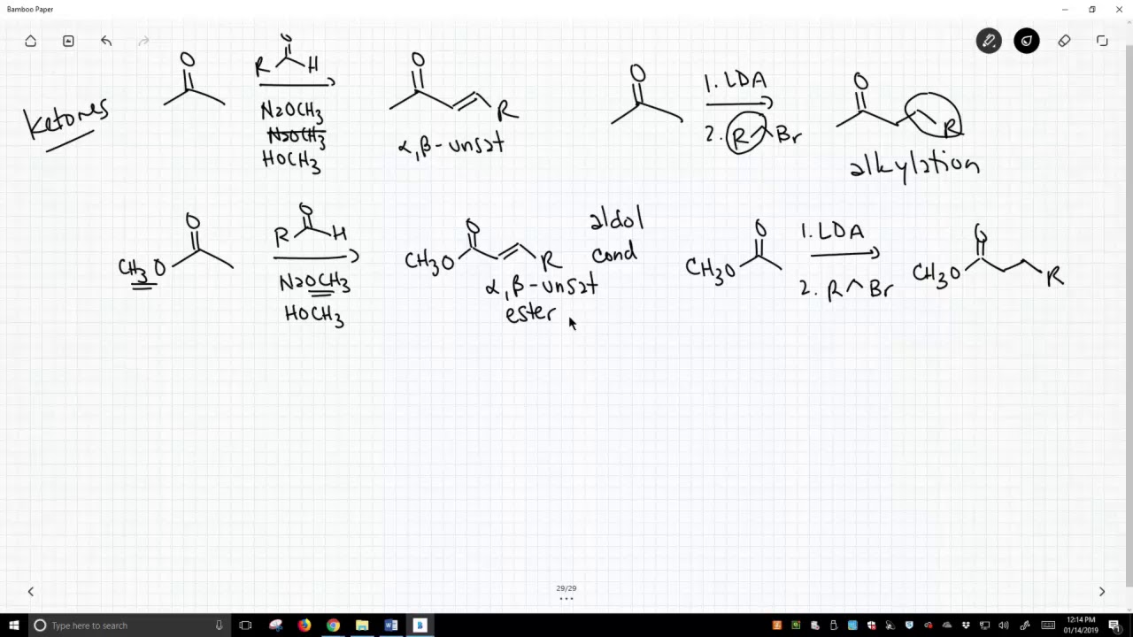The image size is (1133, 637).
Task: Launch Google Chrome from the taskbar
Action: 333,625
